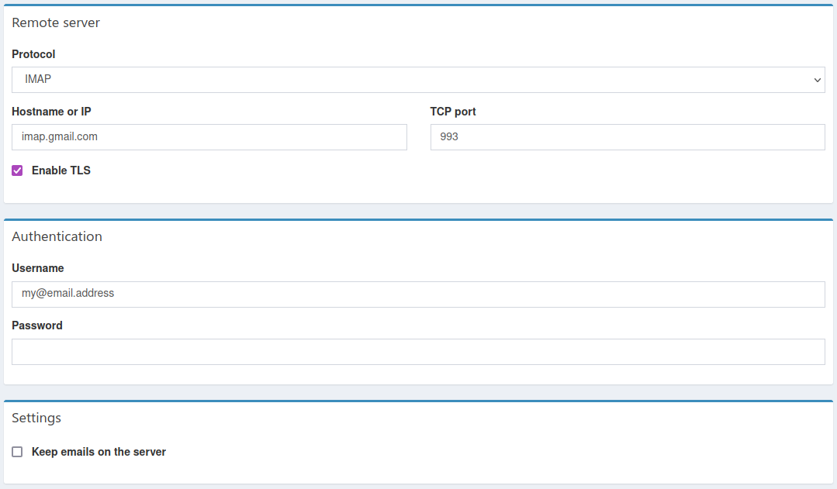
Task: Click the Protocol field label
Action: [33, 54]
